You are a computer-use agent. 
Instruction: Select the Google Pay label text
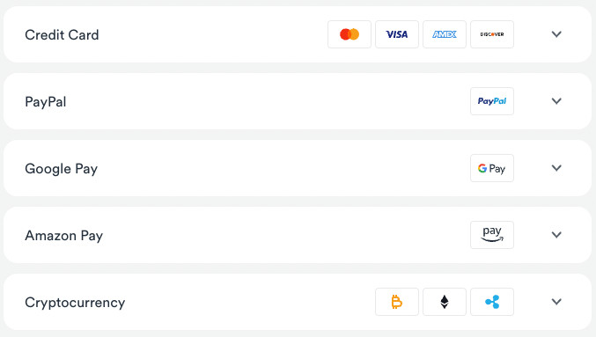(62, 169)
